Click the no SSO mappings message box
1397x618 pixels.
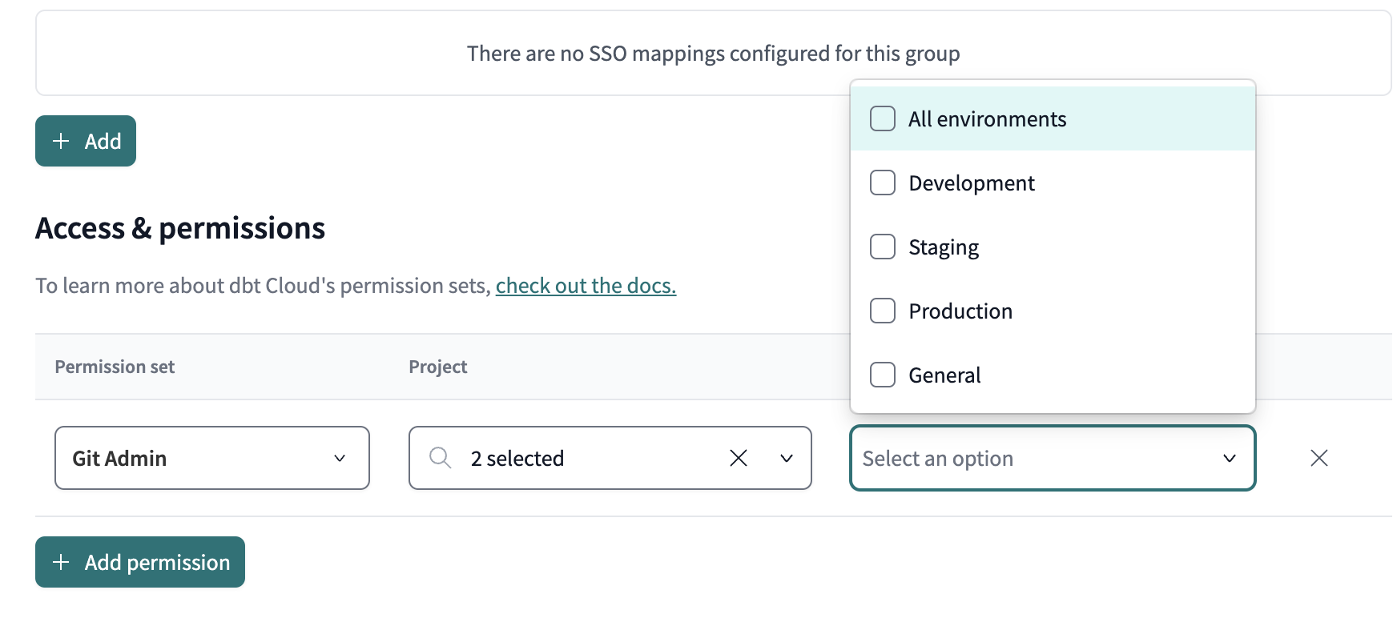pos(713,53)
